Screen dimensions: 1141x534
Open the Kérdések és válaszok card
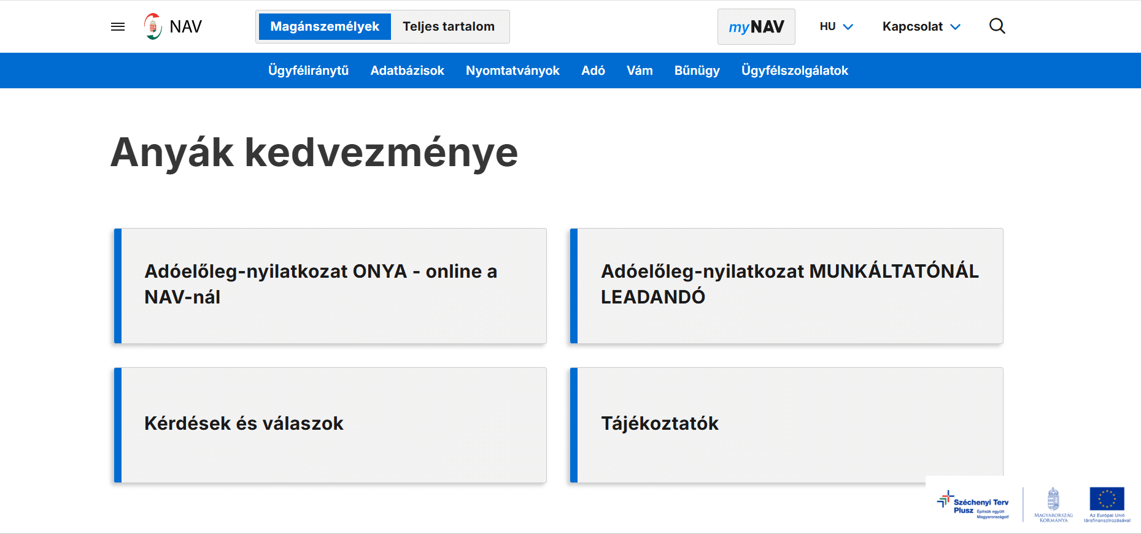pyautogui.click(x=330, y=424)
